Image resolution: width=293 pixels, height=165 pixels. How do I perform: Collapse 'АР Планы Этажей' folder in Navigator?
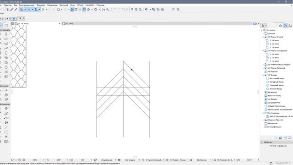263,37
